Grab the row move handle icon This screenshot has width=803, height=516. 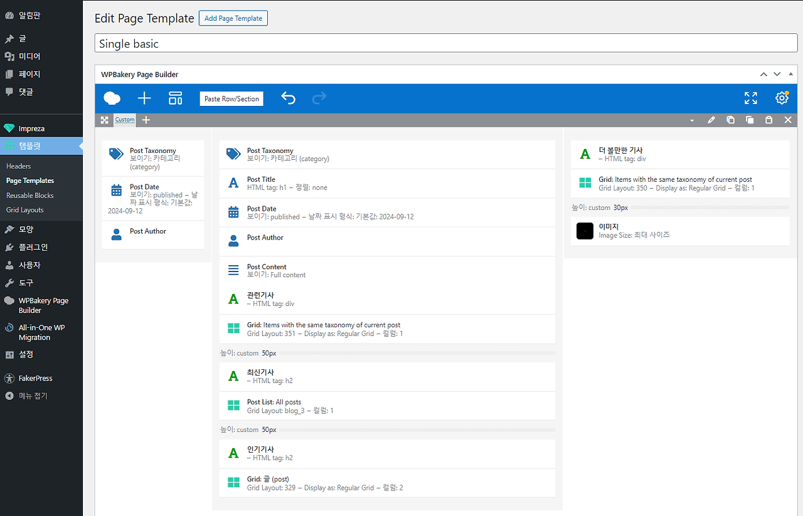tap(105, 120)
